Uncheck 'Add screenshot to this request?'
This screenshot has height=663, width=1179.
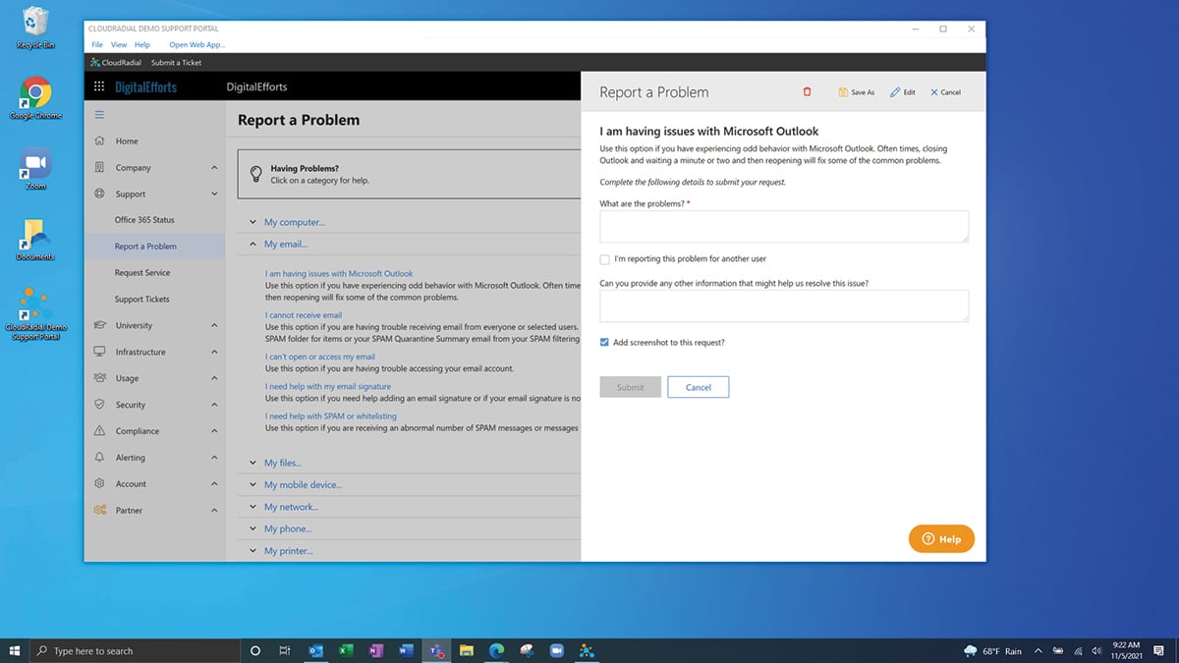604,343
